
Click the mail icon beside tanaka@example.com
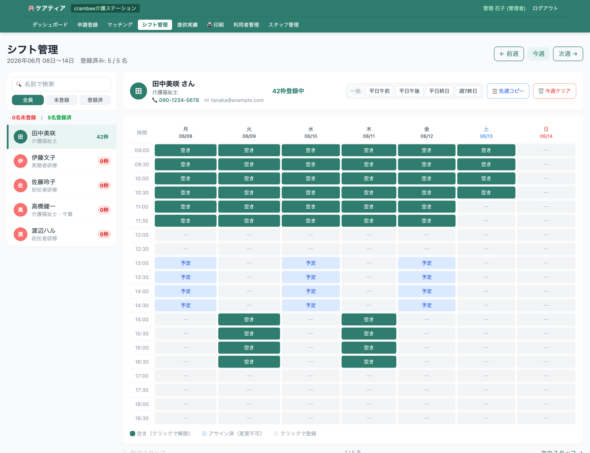pos(206,100)
